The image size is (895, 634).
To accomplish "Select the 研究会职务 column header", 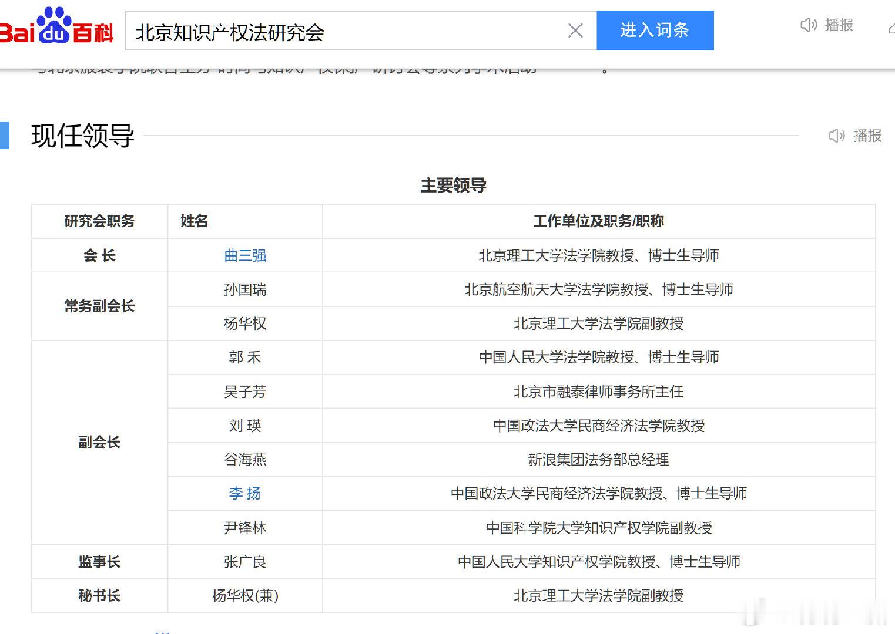I will pos(99,221).
